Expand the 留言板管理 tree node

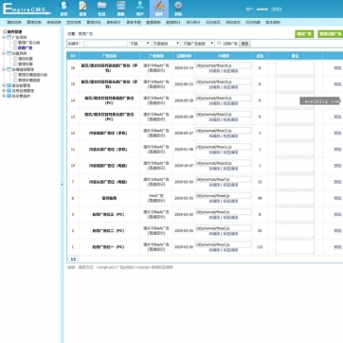coord(4,85)
